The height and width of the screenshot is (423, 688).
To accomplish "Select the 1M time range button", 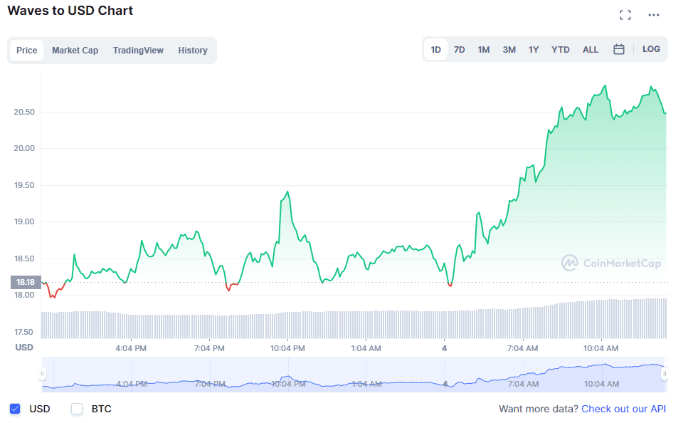I will 484,49.
